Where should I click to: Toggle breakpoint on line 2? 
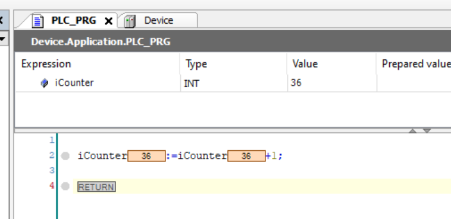click(x=65, y=156)
